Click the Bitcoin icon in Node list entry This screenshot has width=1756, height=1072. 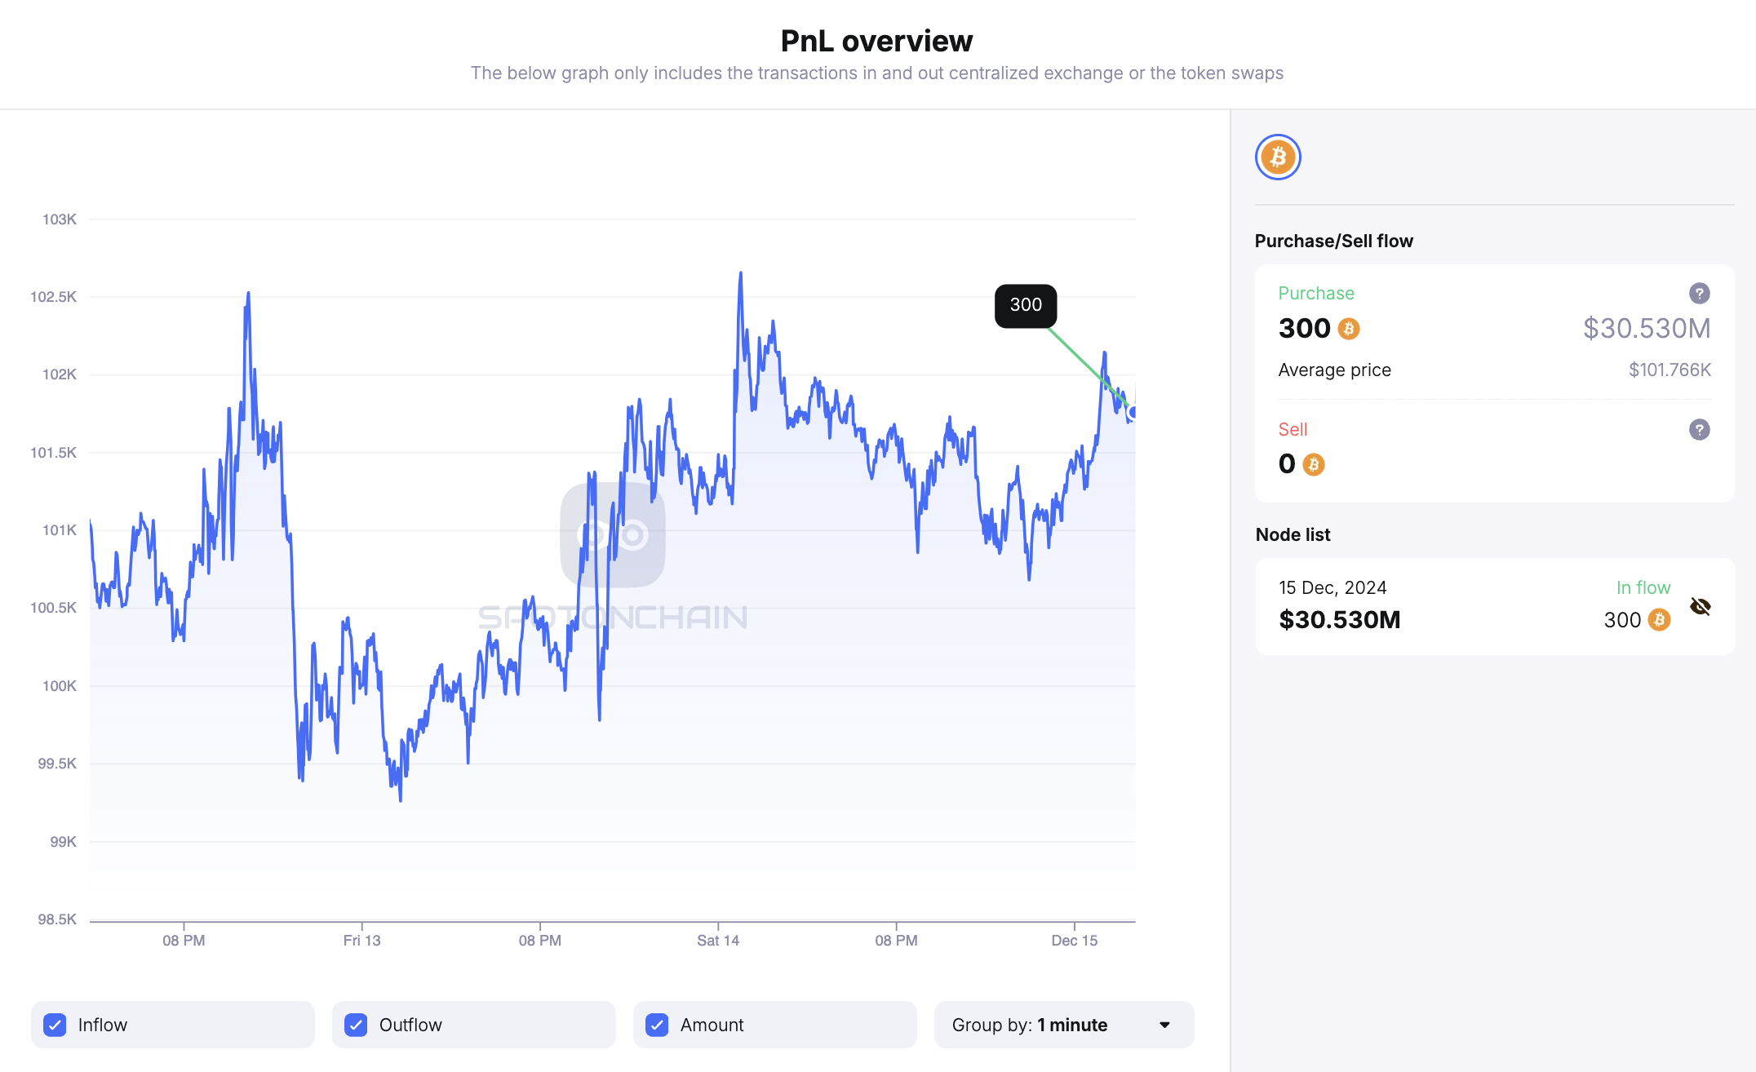click(1659, 620)
